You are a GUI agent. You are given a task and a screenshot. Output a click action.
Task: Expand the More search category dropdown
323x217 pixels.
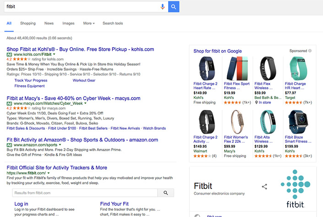click(x=89, y=23)
